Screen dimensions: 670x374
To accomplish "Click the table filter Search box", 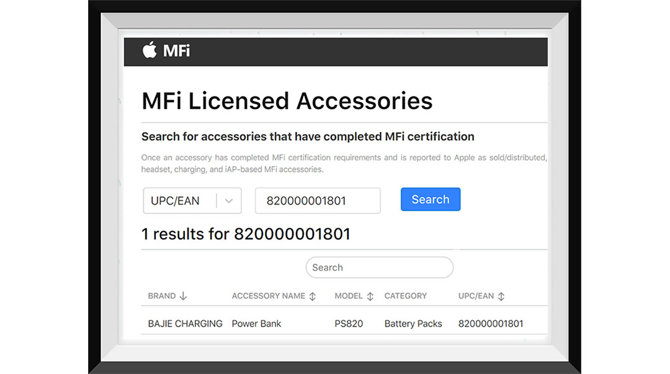I will pos(379,267).
